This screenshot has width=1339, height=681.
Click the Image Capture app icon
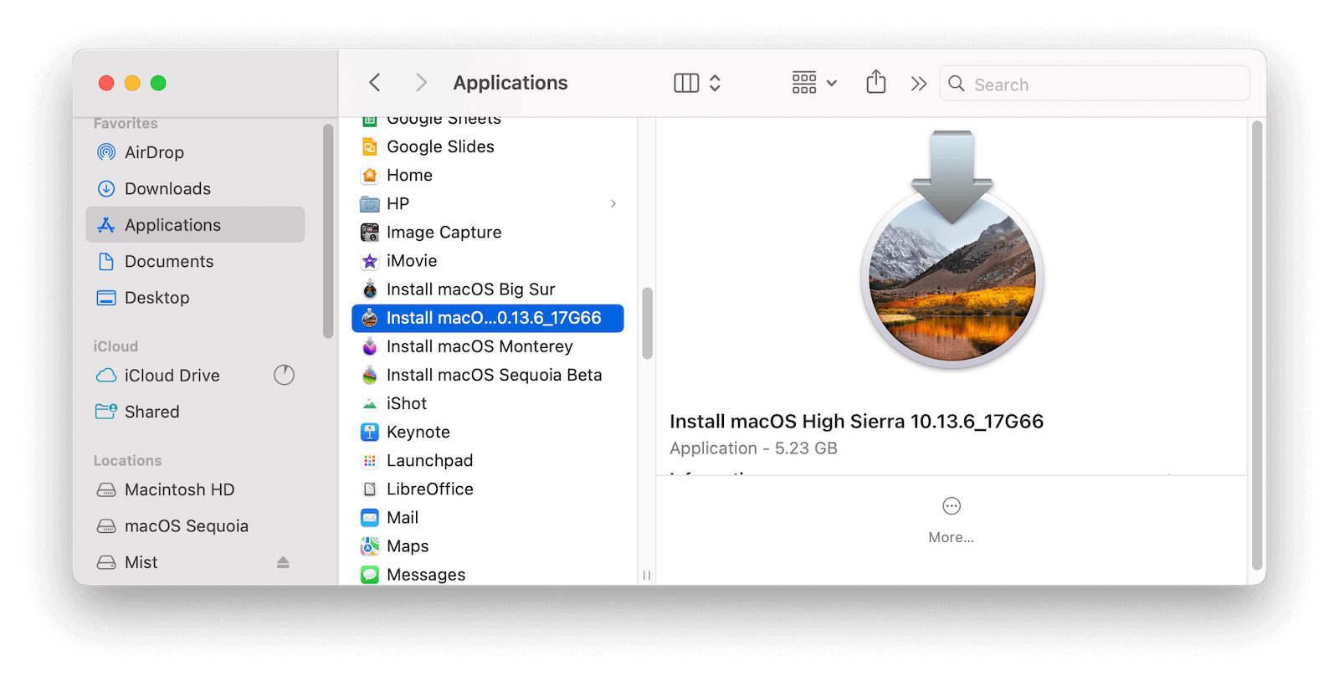pos(369,233)
